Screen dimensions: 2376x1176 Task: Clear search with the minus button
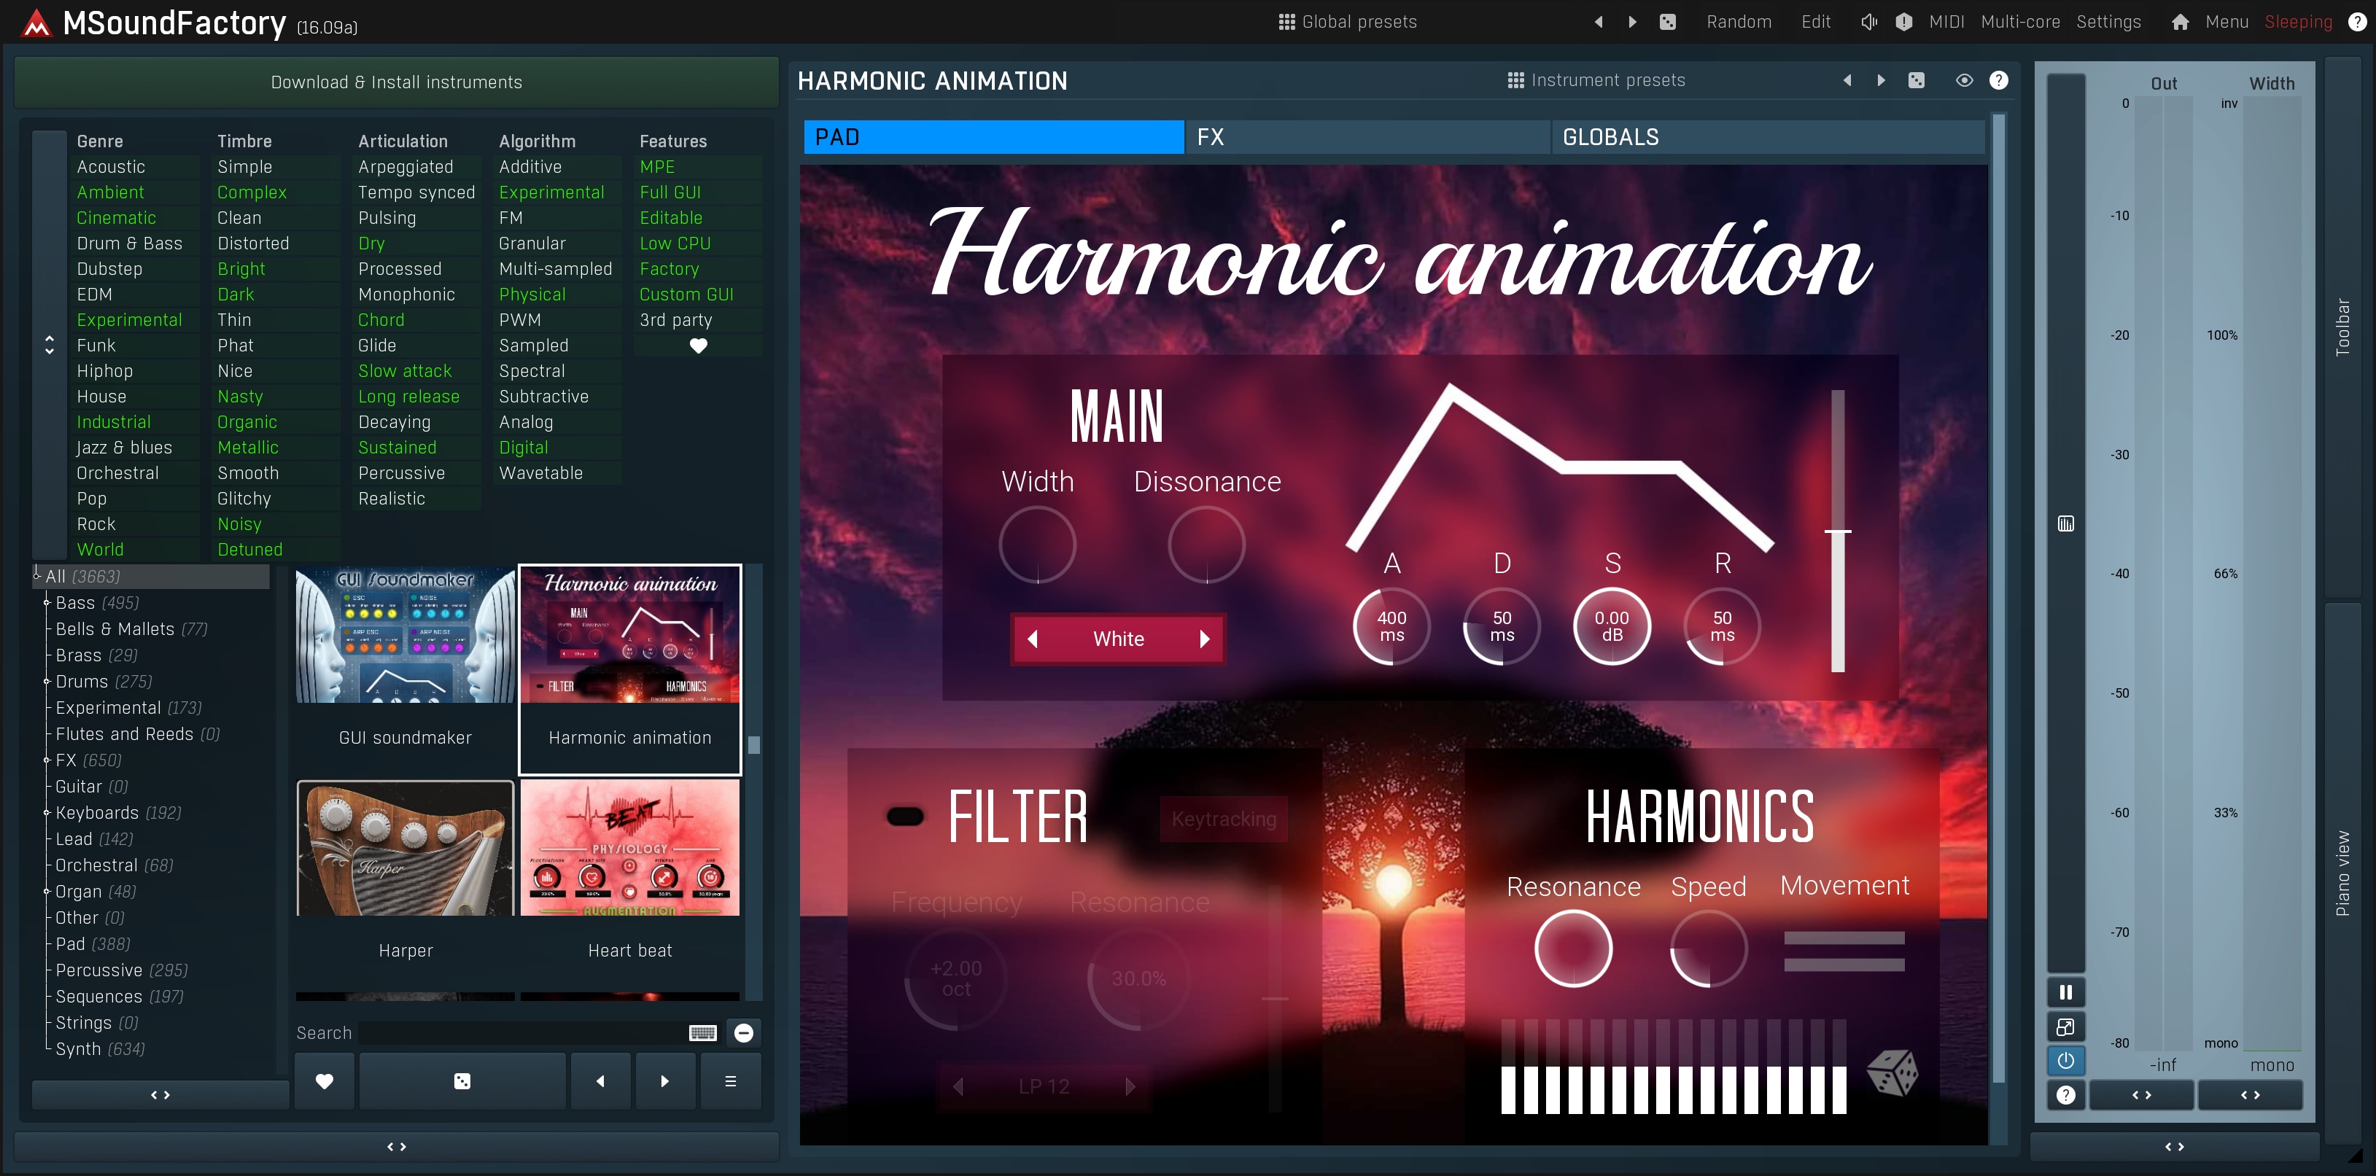(x=743, y=1033)
